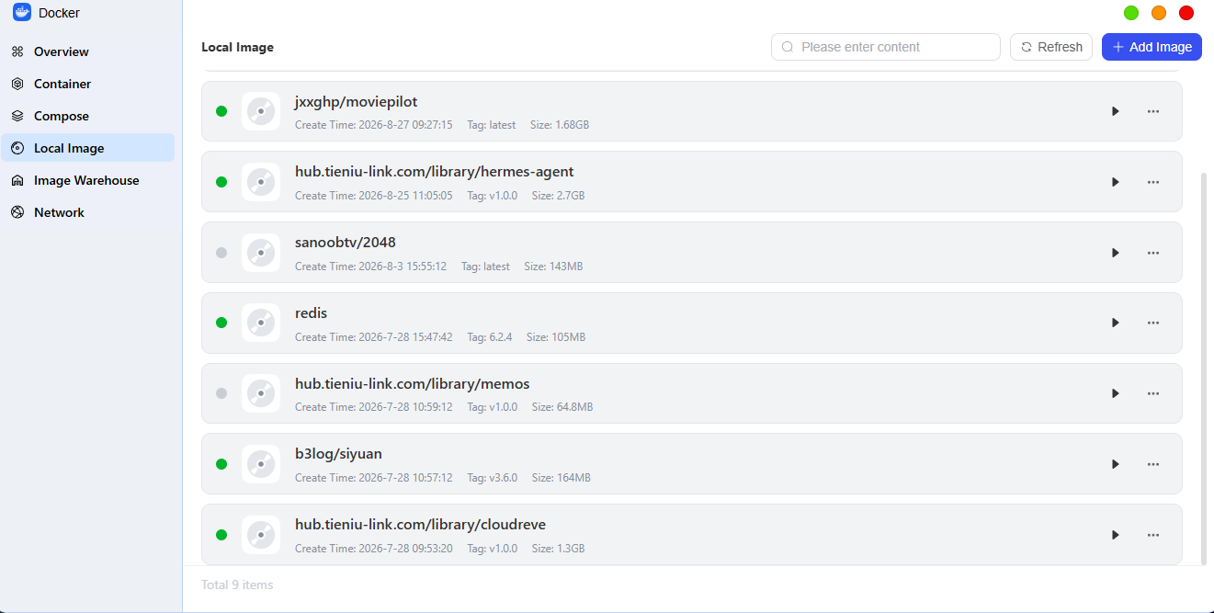Click the green status dot for jxxghp/moviepilot
The width and height of the screenshot is (1214, 613).
tap(221, 111)
